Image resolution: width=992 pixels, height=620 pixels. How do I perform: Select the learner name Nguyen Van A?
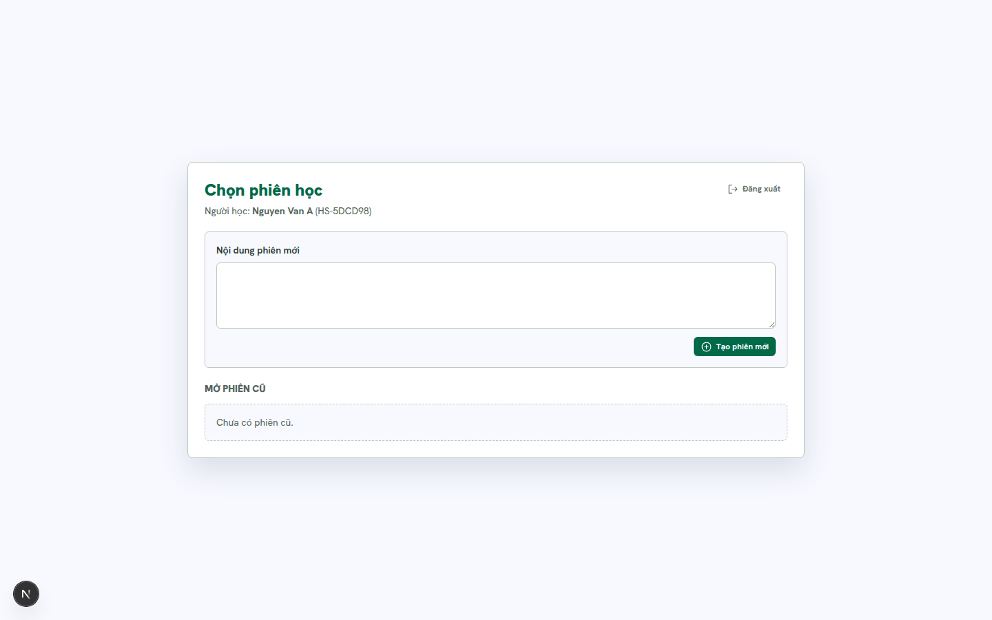click(282, 211)
